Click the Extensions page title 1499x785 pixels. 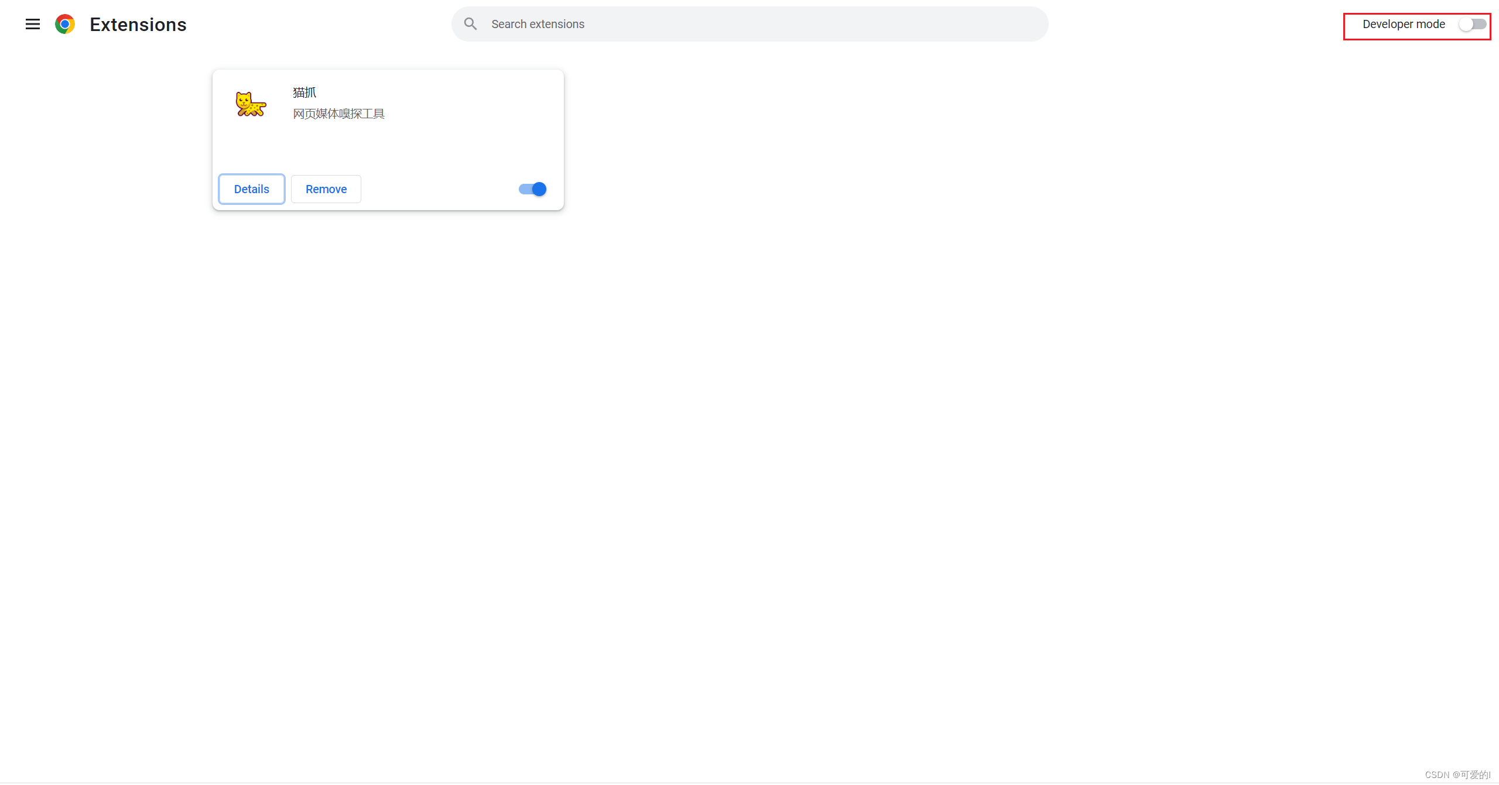[138, 25]
